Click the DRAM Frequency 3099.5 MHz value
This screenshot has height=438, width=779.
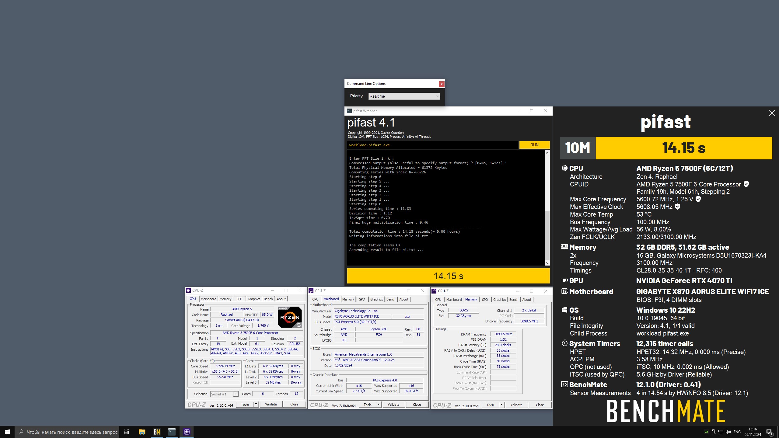click(503, 334)
